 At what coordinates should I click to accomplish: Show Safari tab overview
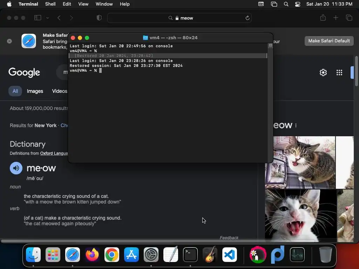coord(349,18)
